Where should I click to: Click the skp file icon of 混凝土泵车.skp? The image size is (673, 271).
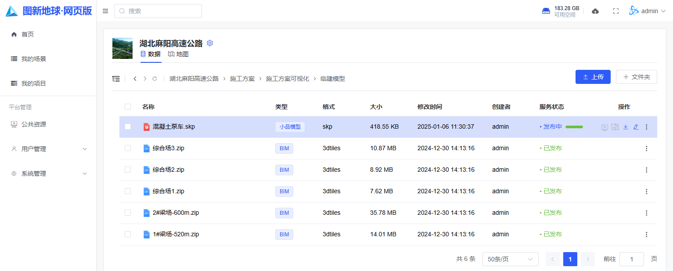point(147,127)
